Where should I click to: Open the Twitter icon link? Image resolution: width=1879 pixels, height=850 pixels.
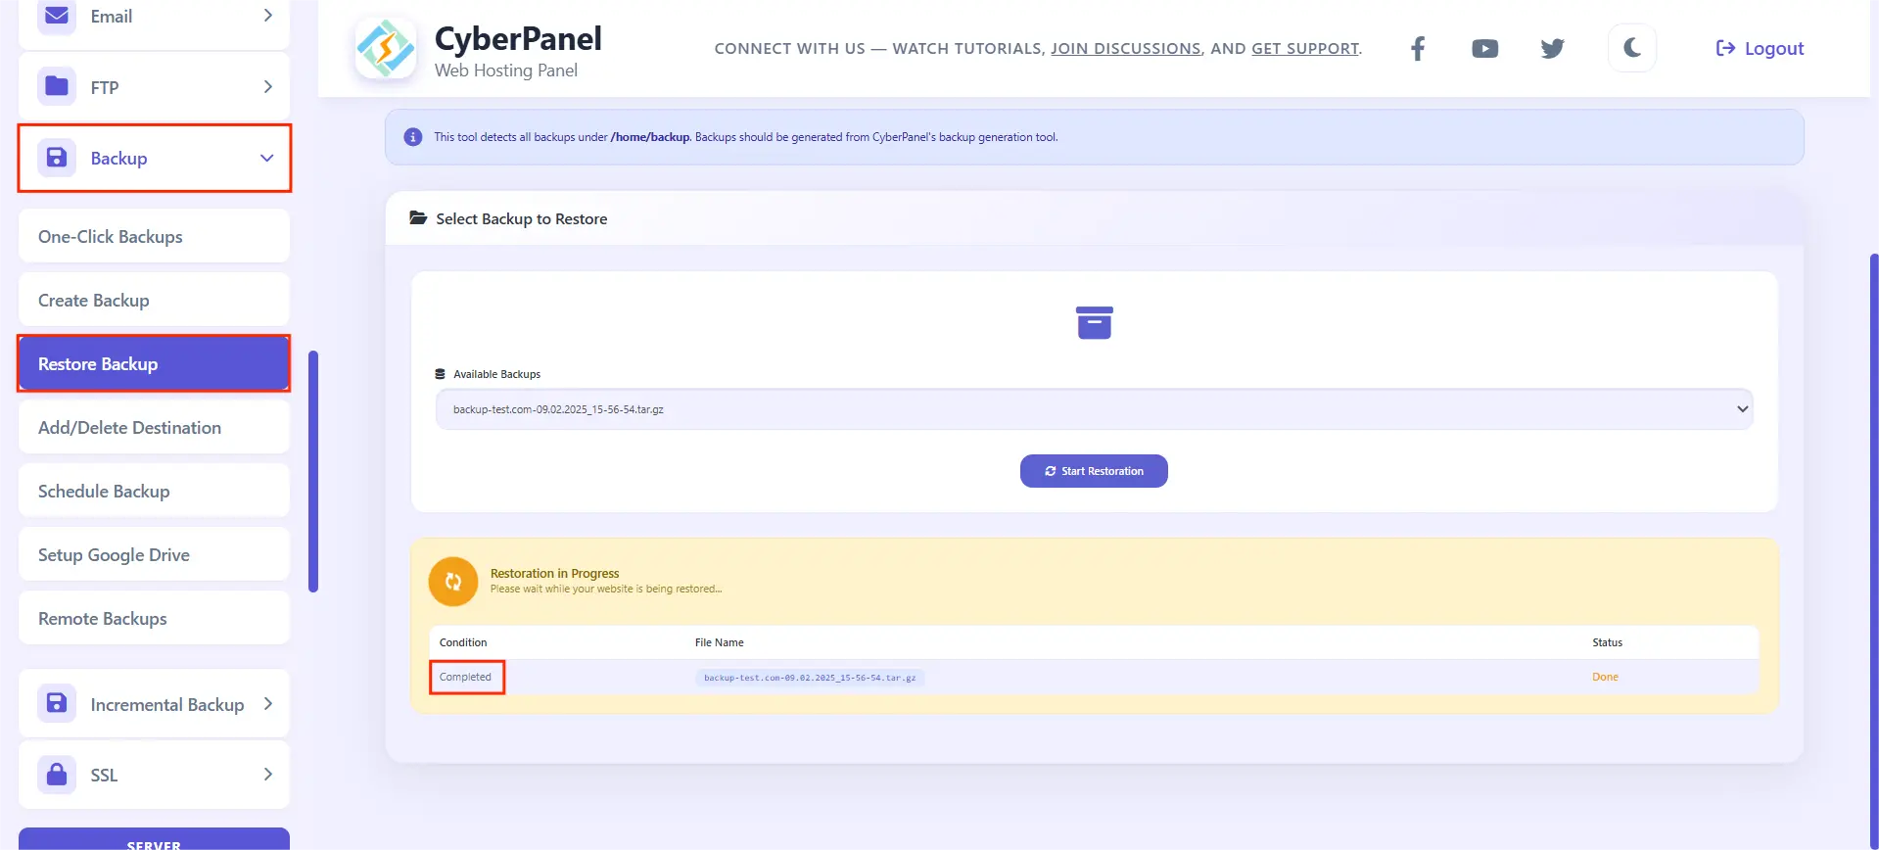tap(1552, 49)
